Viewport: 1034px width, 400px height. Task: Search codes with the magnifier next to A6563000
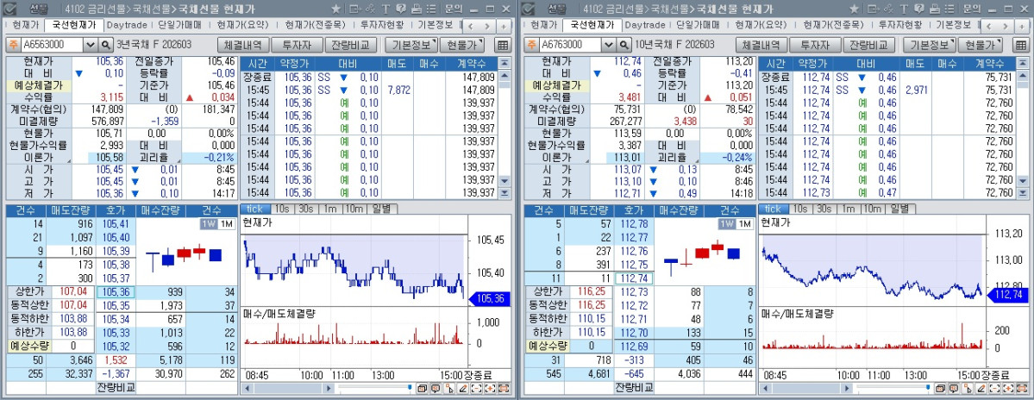pos(105,45)
